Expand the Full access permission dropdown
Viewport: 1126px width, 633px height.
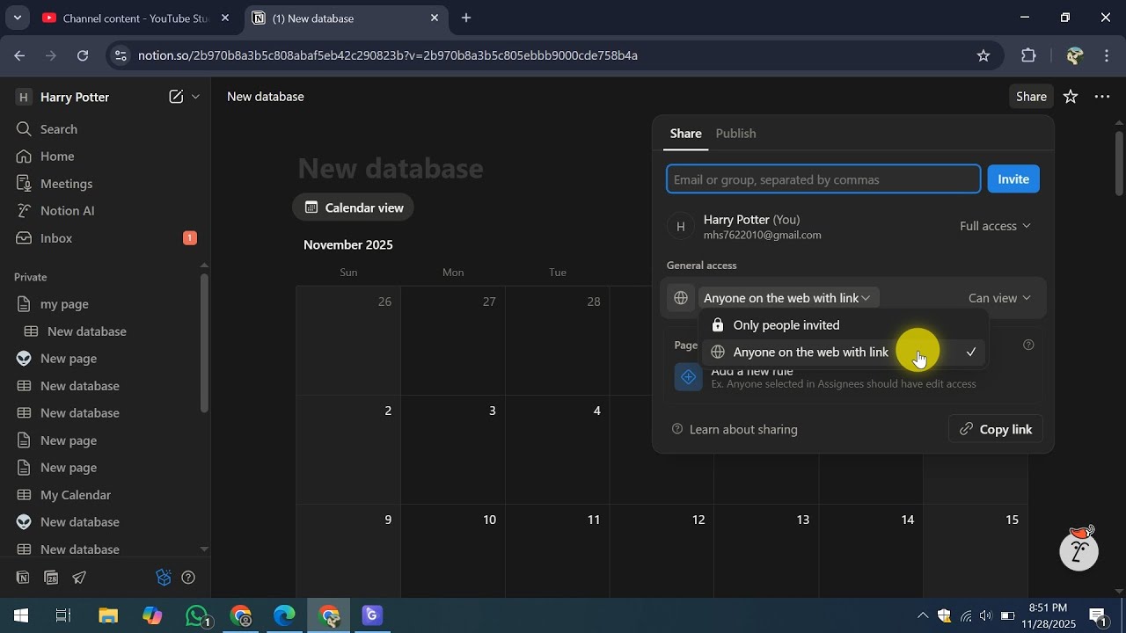point(994,226)
